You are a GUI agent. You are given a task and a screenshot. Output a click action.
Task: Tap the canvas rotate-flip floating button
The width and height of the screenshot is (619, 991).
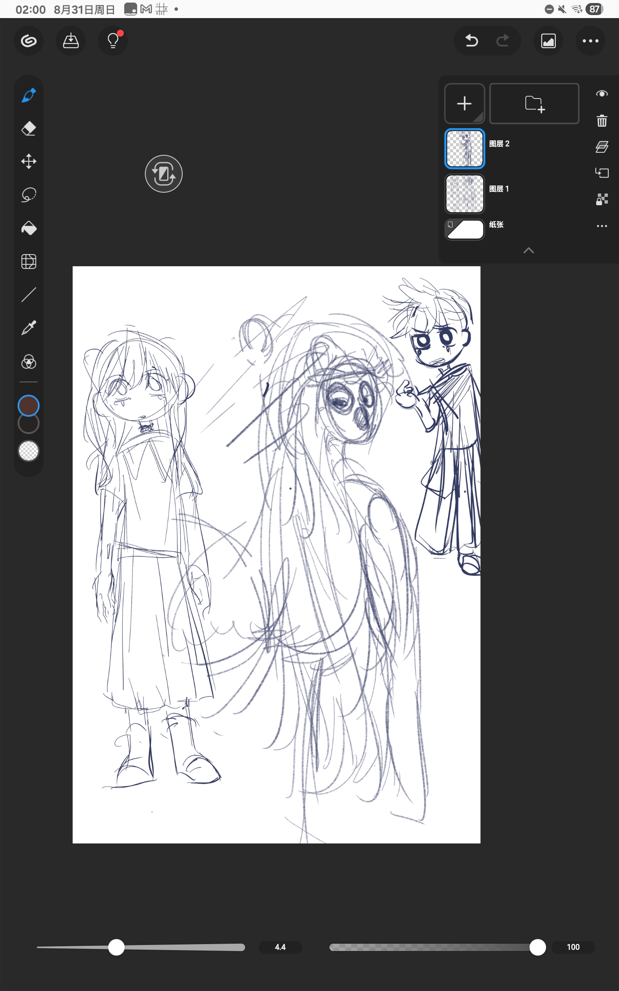(x=163, y=174)
